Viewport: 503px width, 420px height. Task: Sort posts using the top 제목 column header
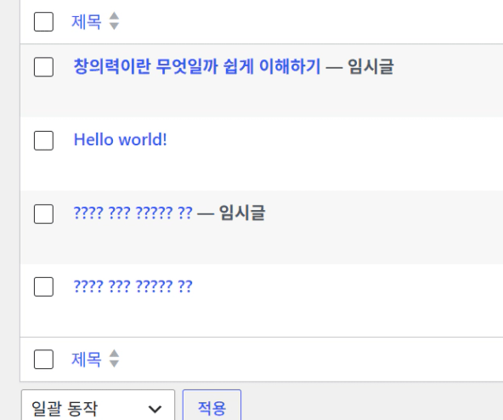click(x=87, y=22)
